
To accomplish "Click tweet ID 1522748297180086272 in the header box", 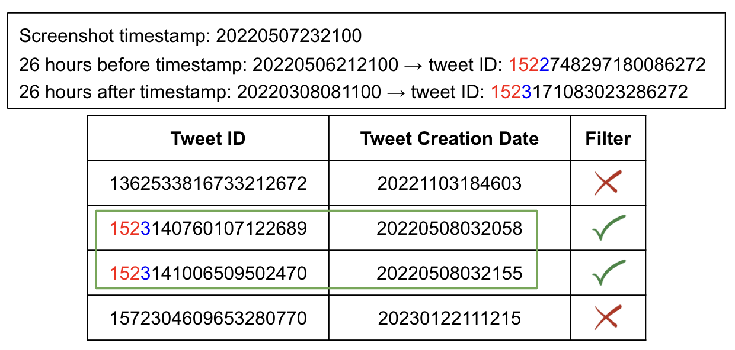I will pyautogui.click(x=608, y=64).
